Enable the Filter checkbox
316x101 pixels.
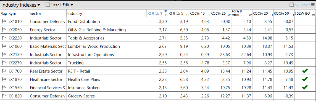[48, 5]
